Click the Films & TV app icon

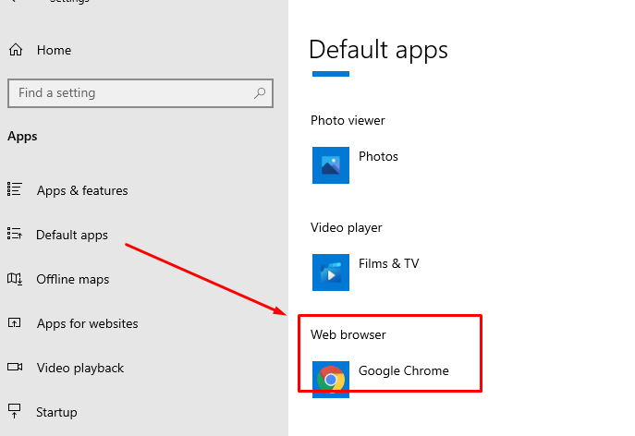[x=331, y=272]
